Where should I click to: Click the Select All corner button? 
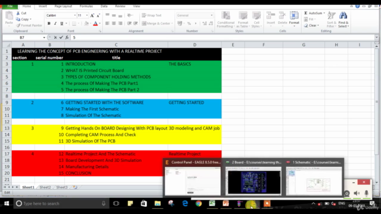click(x=7, y=45)
